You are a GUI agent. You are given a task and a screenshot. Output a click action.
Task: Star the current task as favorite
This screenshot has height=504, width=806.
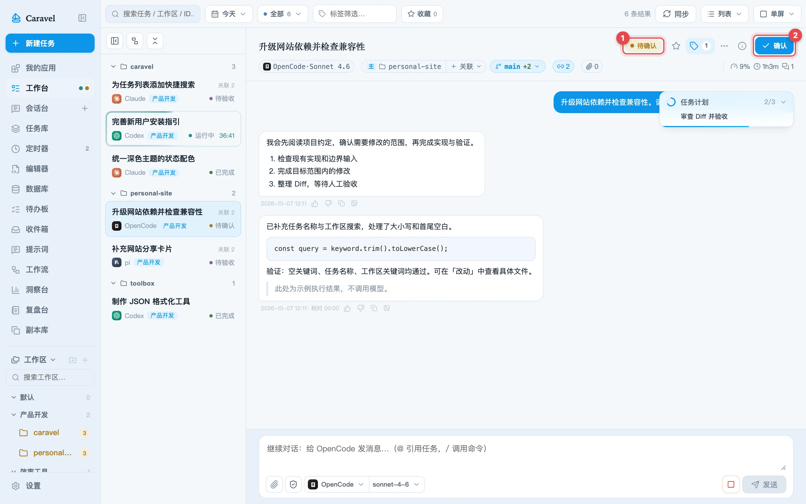click(676, 46)
